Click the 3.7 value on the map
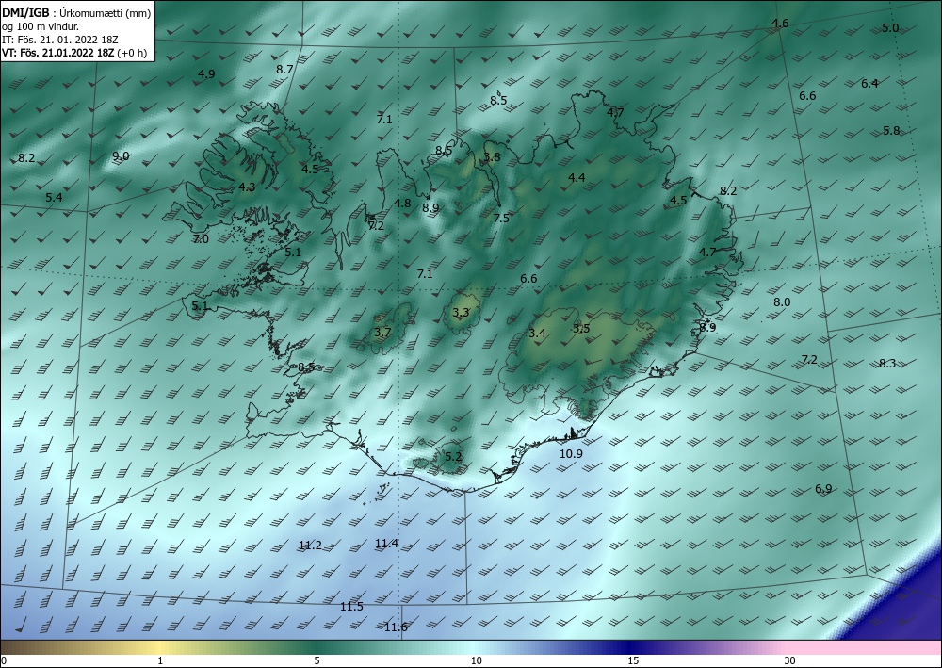Viewport: 942px width, 668px height. [x=382, y=333]
